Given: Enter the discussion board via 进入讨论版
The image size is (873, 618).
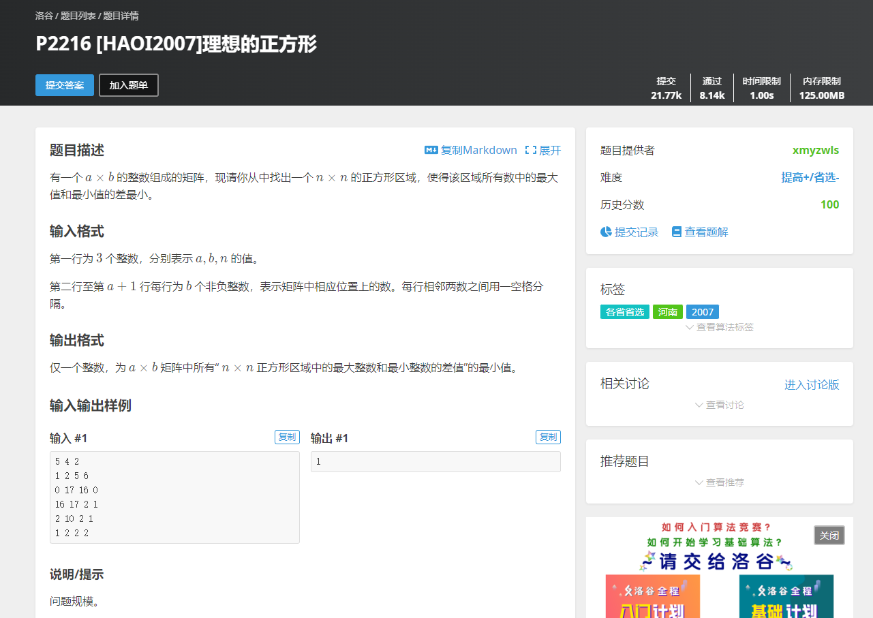Looking at the screenshot, I should 812,385.
